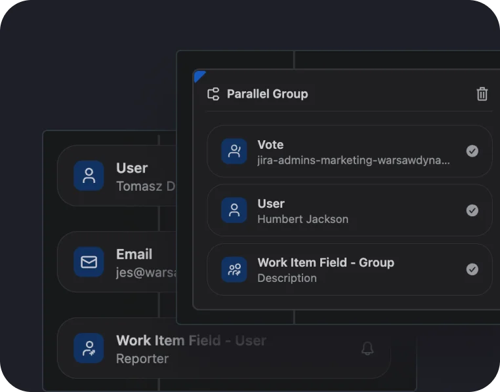Select the Vote step icon

pyautogui.click(x=234, y=151)
